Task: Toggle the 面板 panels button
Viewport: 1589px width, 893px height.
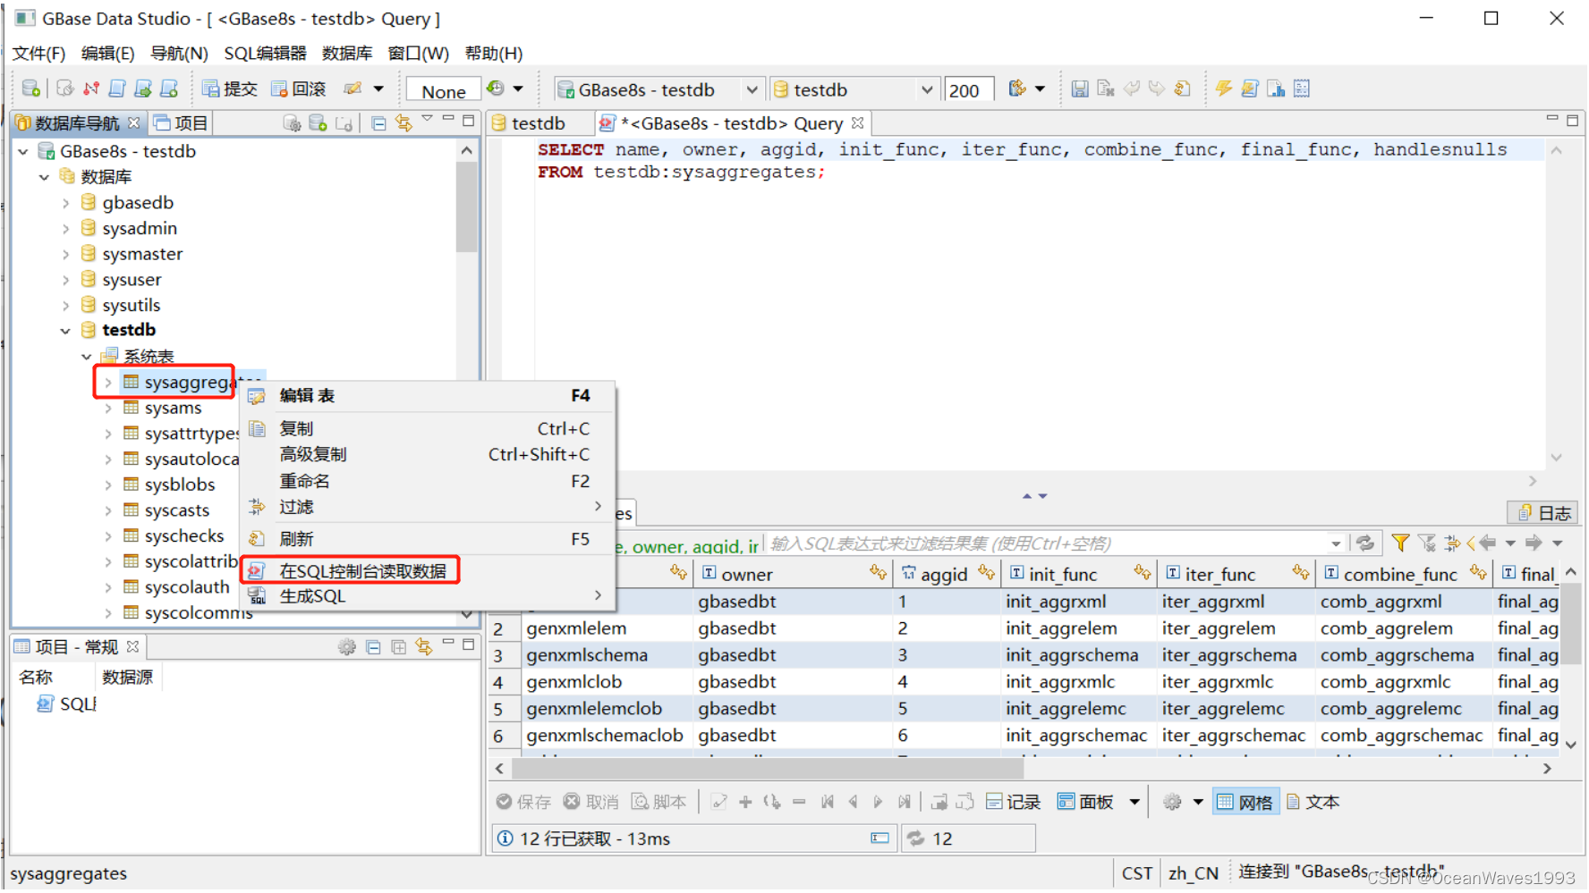Action: pos(1084,802)
